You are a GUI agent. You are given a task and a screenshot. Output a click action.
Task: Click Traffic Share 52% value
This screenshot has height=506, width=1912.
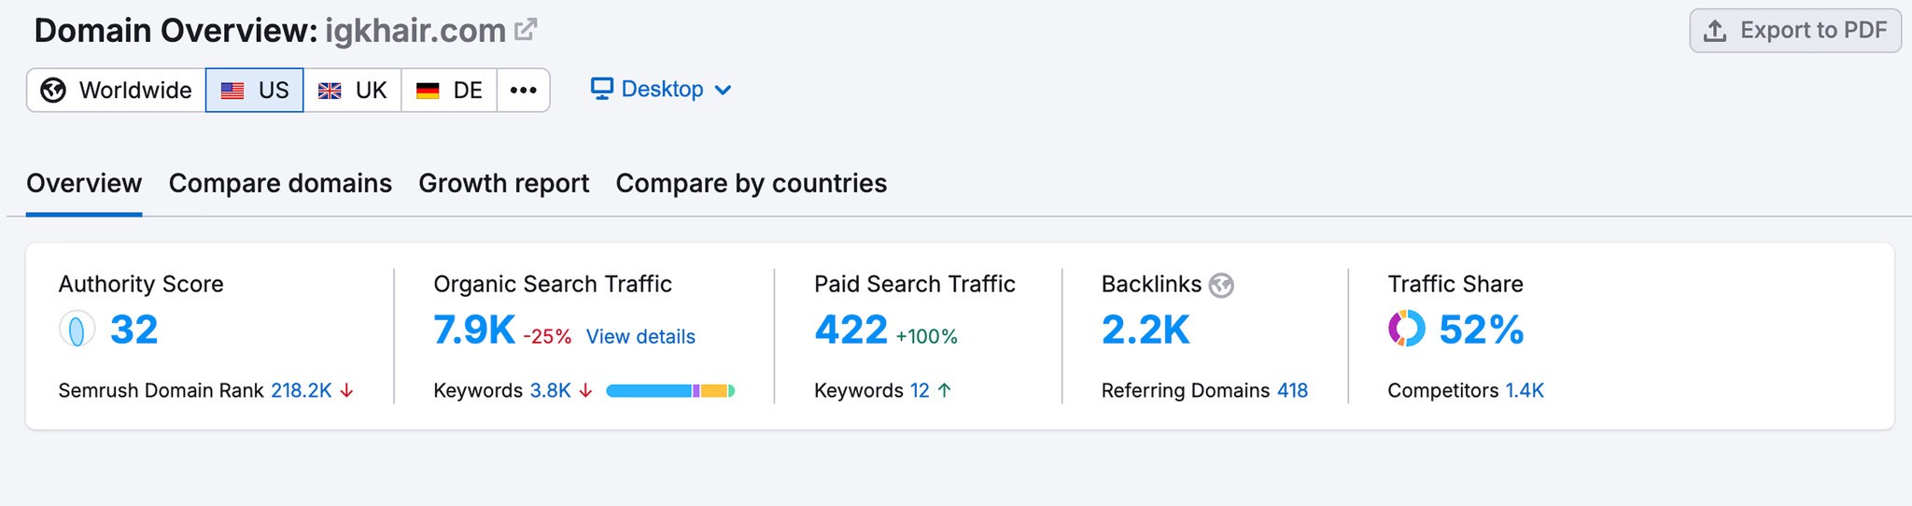[1482, 330]
